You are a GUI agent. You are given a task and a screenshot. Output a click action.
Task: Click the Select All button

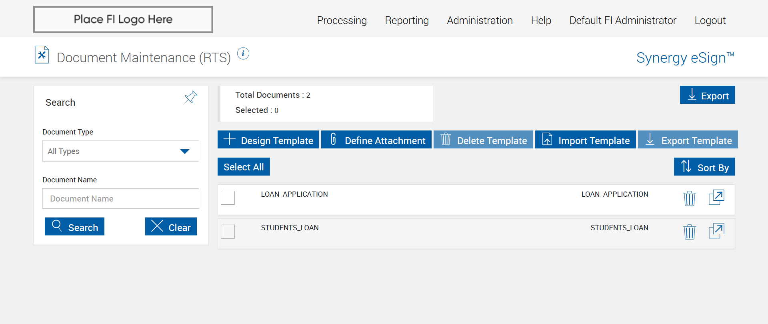tap(244, 167)
